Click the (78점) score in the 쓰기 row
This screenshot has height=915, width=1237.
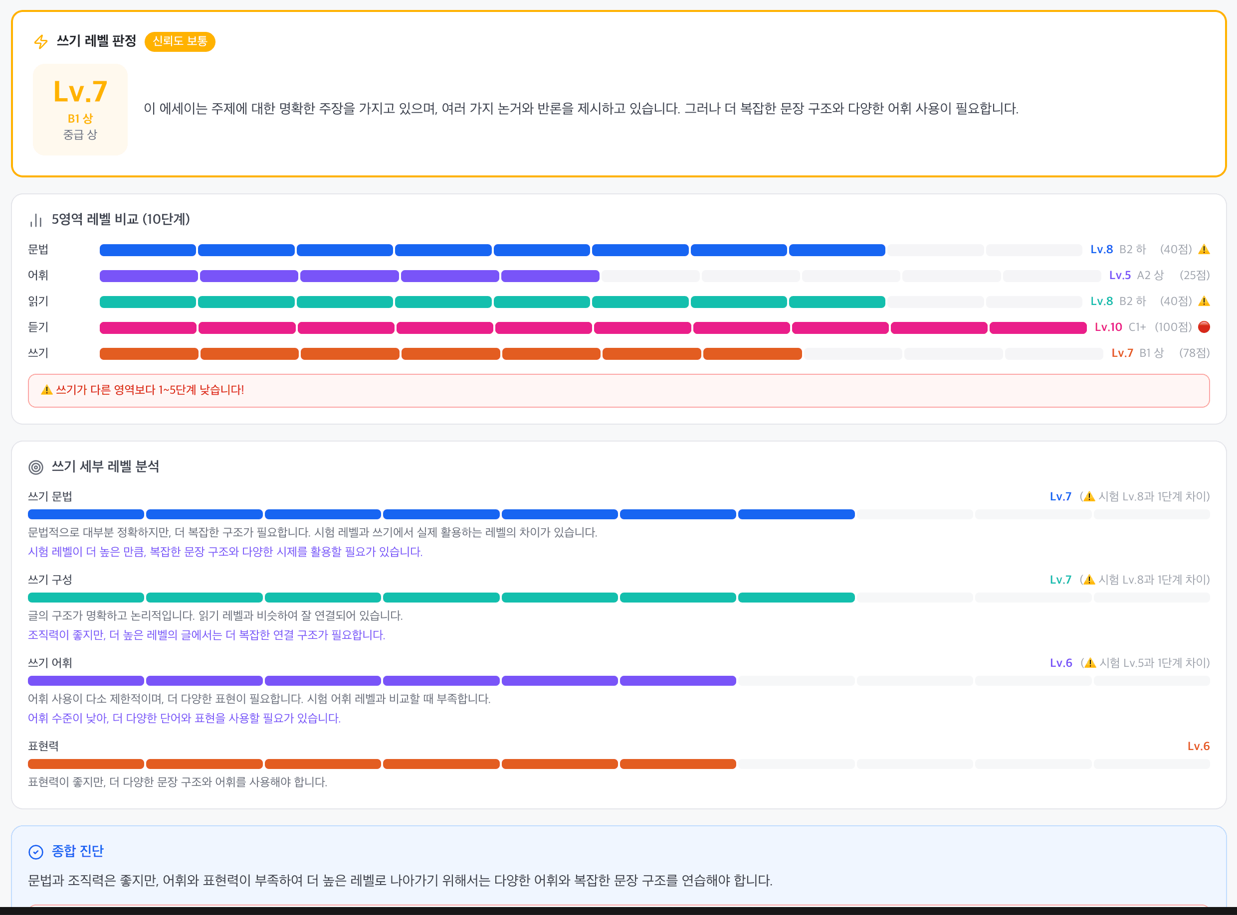(1194, 353)
